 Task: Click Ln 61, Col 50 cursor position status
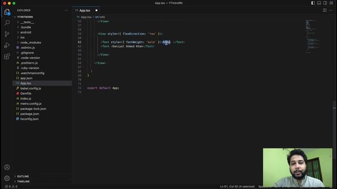237,187
